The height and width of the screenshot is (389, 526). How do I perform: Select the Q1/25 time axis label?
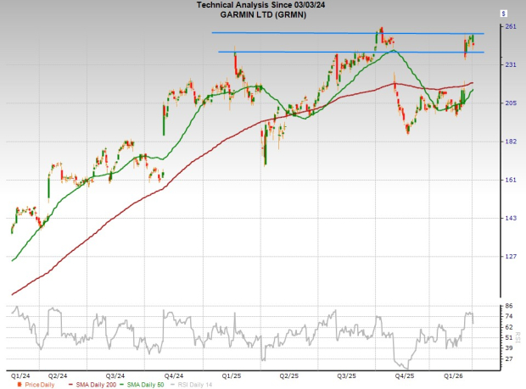point(231,374)
